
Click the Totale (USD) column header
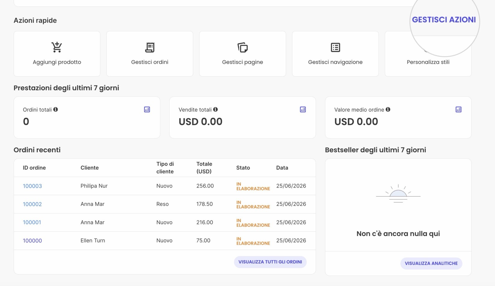tap(204, 168)
